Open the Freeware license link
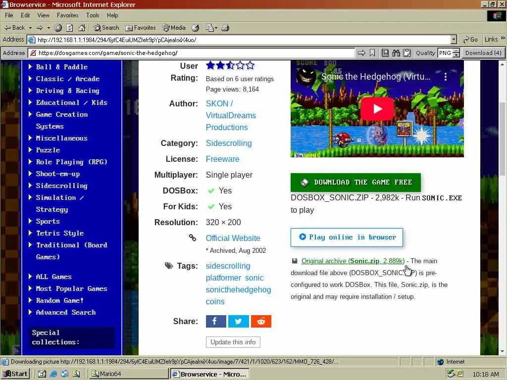507x380 pixels. click(222, 159)
